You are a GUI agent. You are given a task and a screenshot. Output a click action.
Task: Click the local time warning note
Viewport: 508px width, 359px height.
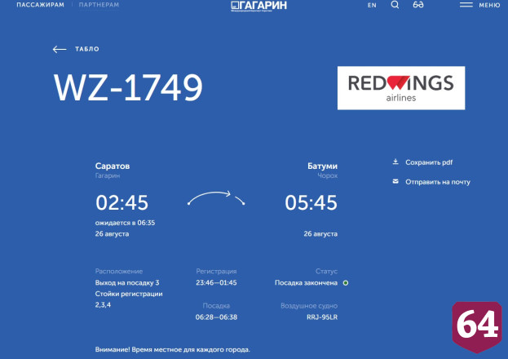point(173,349)
